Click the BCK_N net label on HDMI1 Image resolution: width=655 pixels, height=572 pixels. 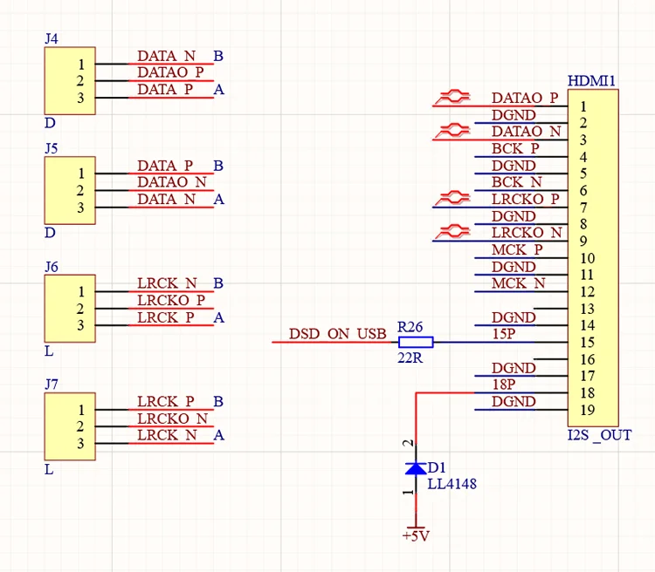click(x=517, y=182)
